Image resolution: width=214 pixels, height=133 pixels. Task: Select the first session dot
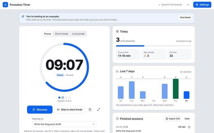point(59,97)
